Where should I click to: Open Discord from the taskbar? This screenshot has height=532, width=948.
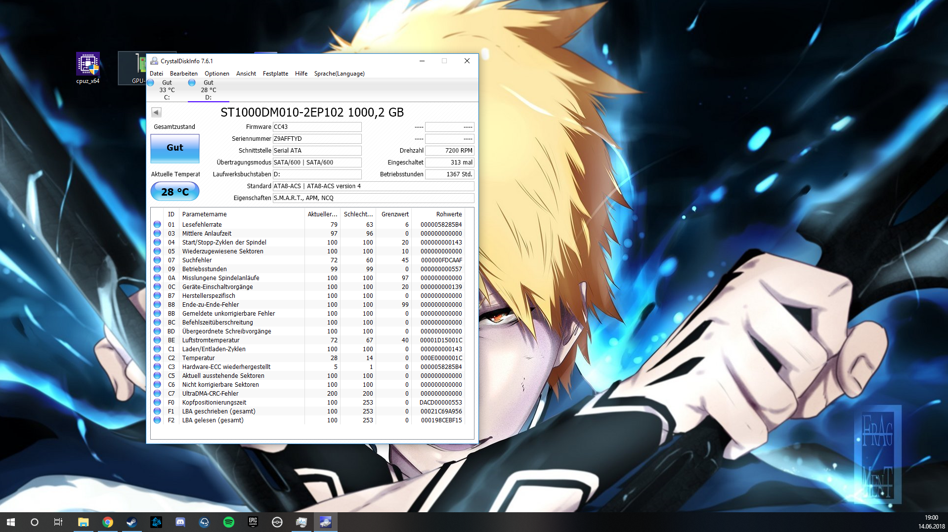click(180, 522)
